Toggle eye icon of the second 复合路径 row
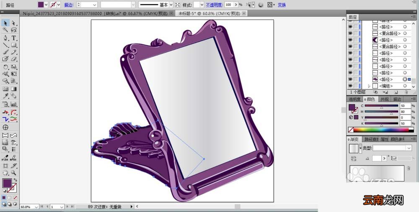 click(350, 46)
